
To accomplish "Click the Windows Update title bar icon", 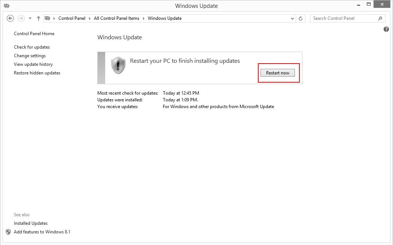I will click(7, 6).
